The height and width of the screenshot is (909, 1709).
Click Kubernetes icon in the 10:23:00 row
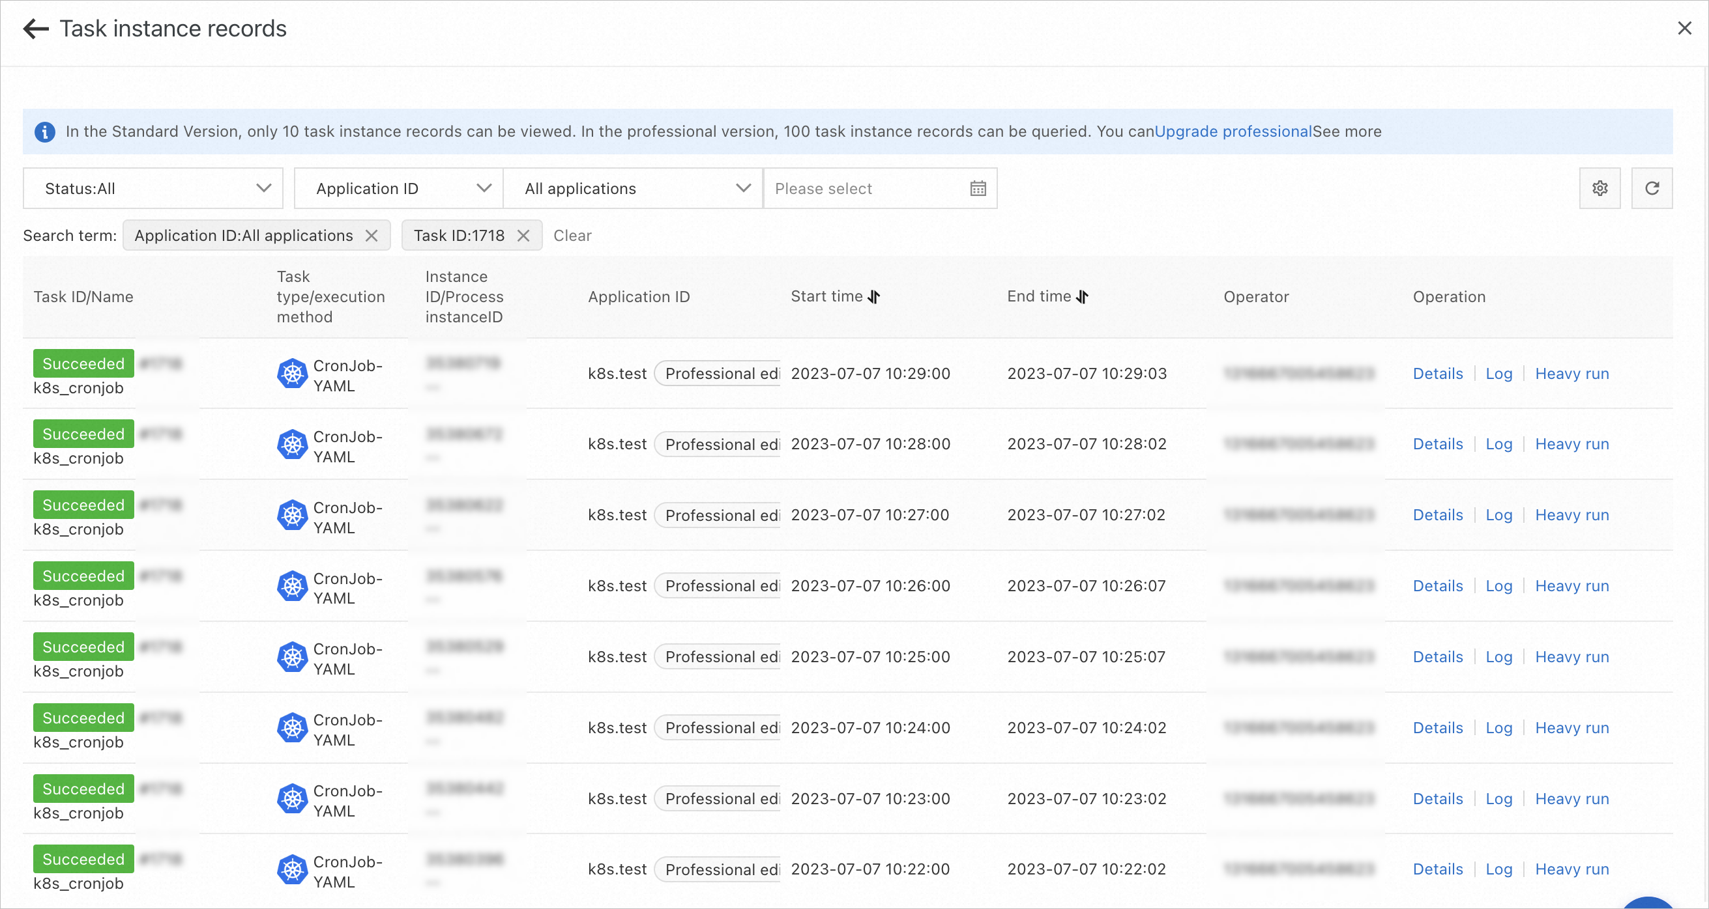292,799
